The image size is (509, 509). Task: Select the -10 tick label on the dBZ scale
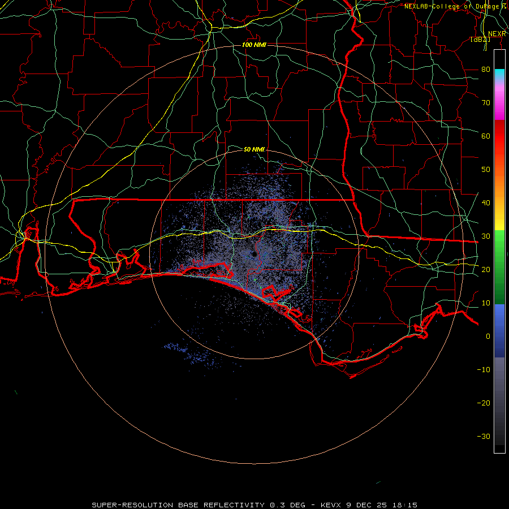click(x=484, y=369)
